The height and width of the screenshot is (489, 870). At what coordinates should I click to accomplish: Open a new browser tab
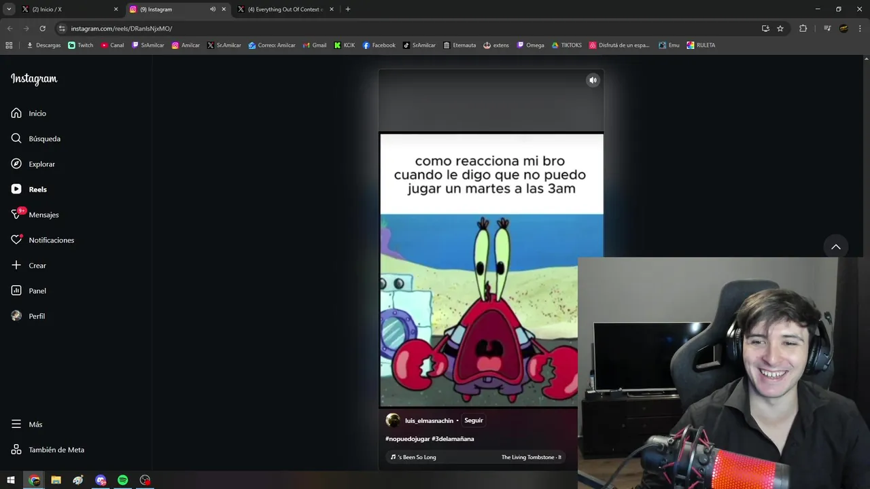[x=348, y=10]
